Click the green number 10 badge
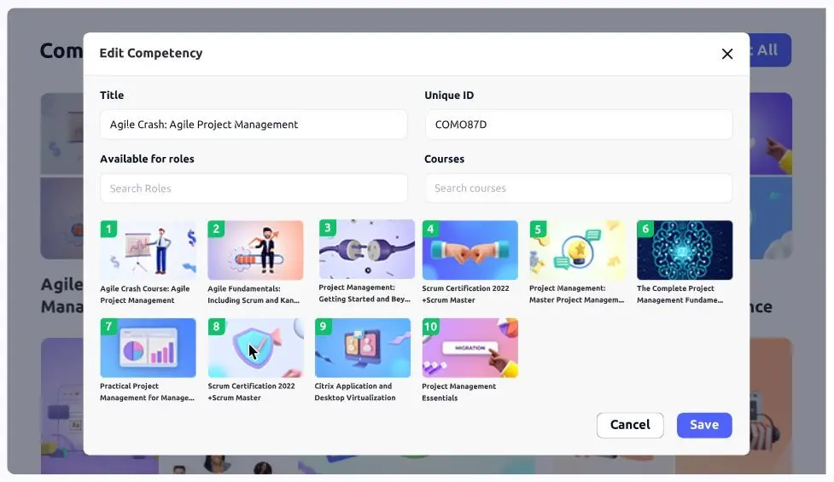Screen dimensions: 834x482 click(430, 326)
